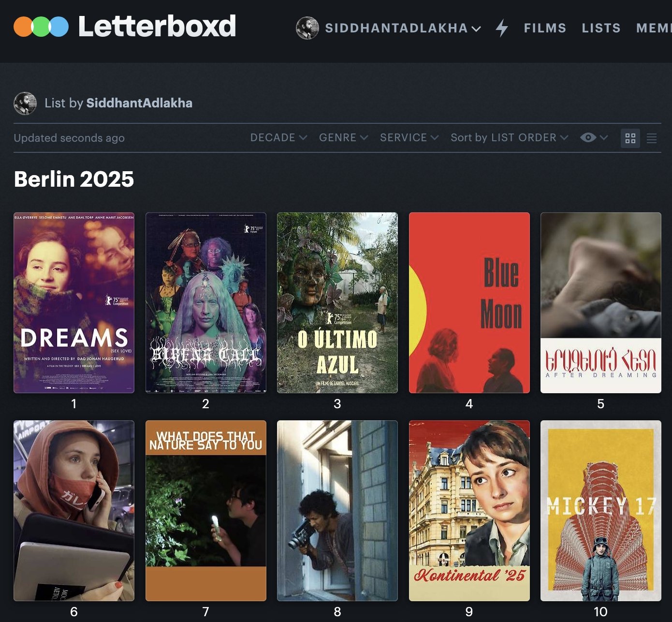Open the SIDDHANTADLAKHA account menu
The height and width of the screenshot is (622, 672).
click(x=402, y=28)
